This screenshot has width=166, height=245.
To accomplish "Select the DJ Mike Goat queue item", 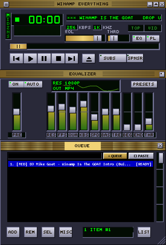I will pos(81,164).
